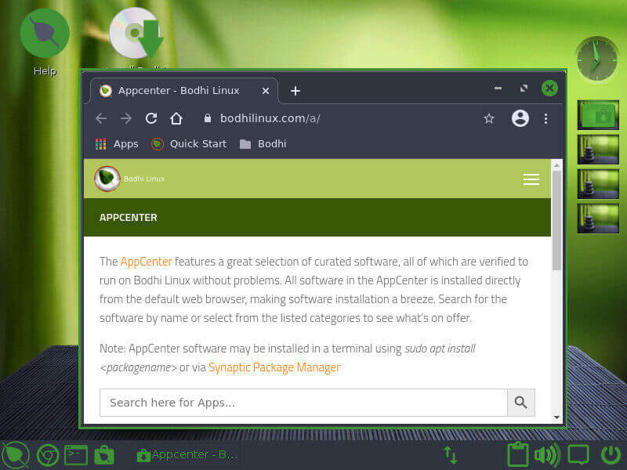
Task: Minimize the browser window
Action: (498, 88)
